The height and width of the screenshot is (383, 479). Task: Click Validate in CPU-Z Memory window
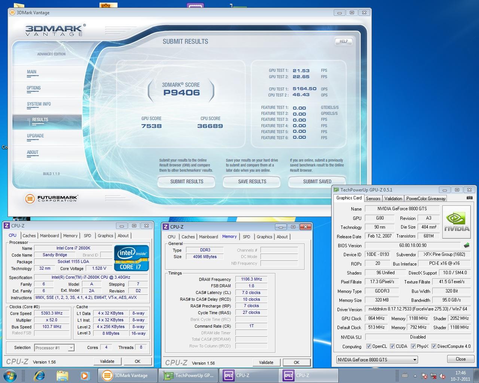[266, 362]
